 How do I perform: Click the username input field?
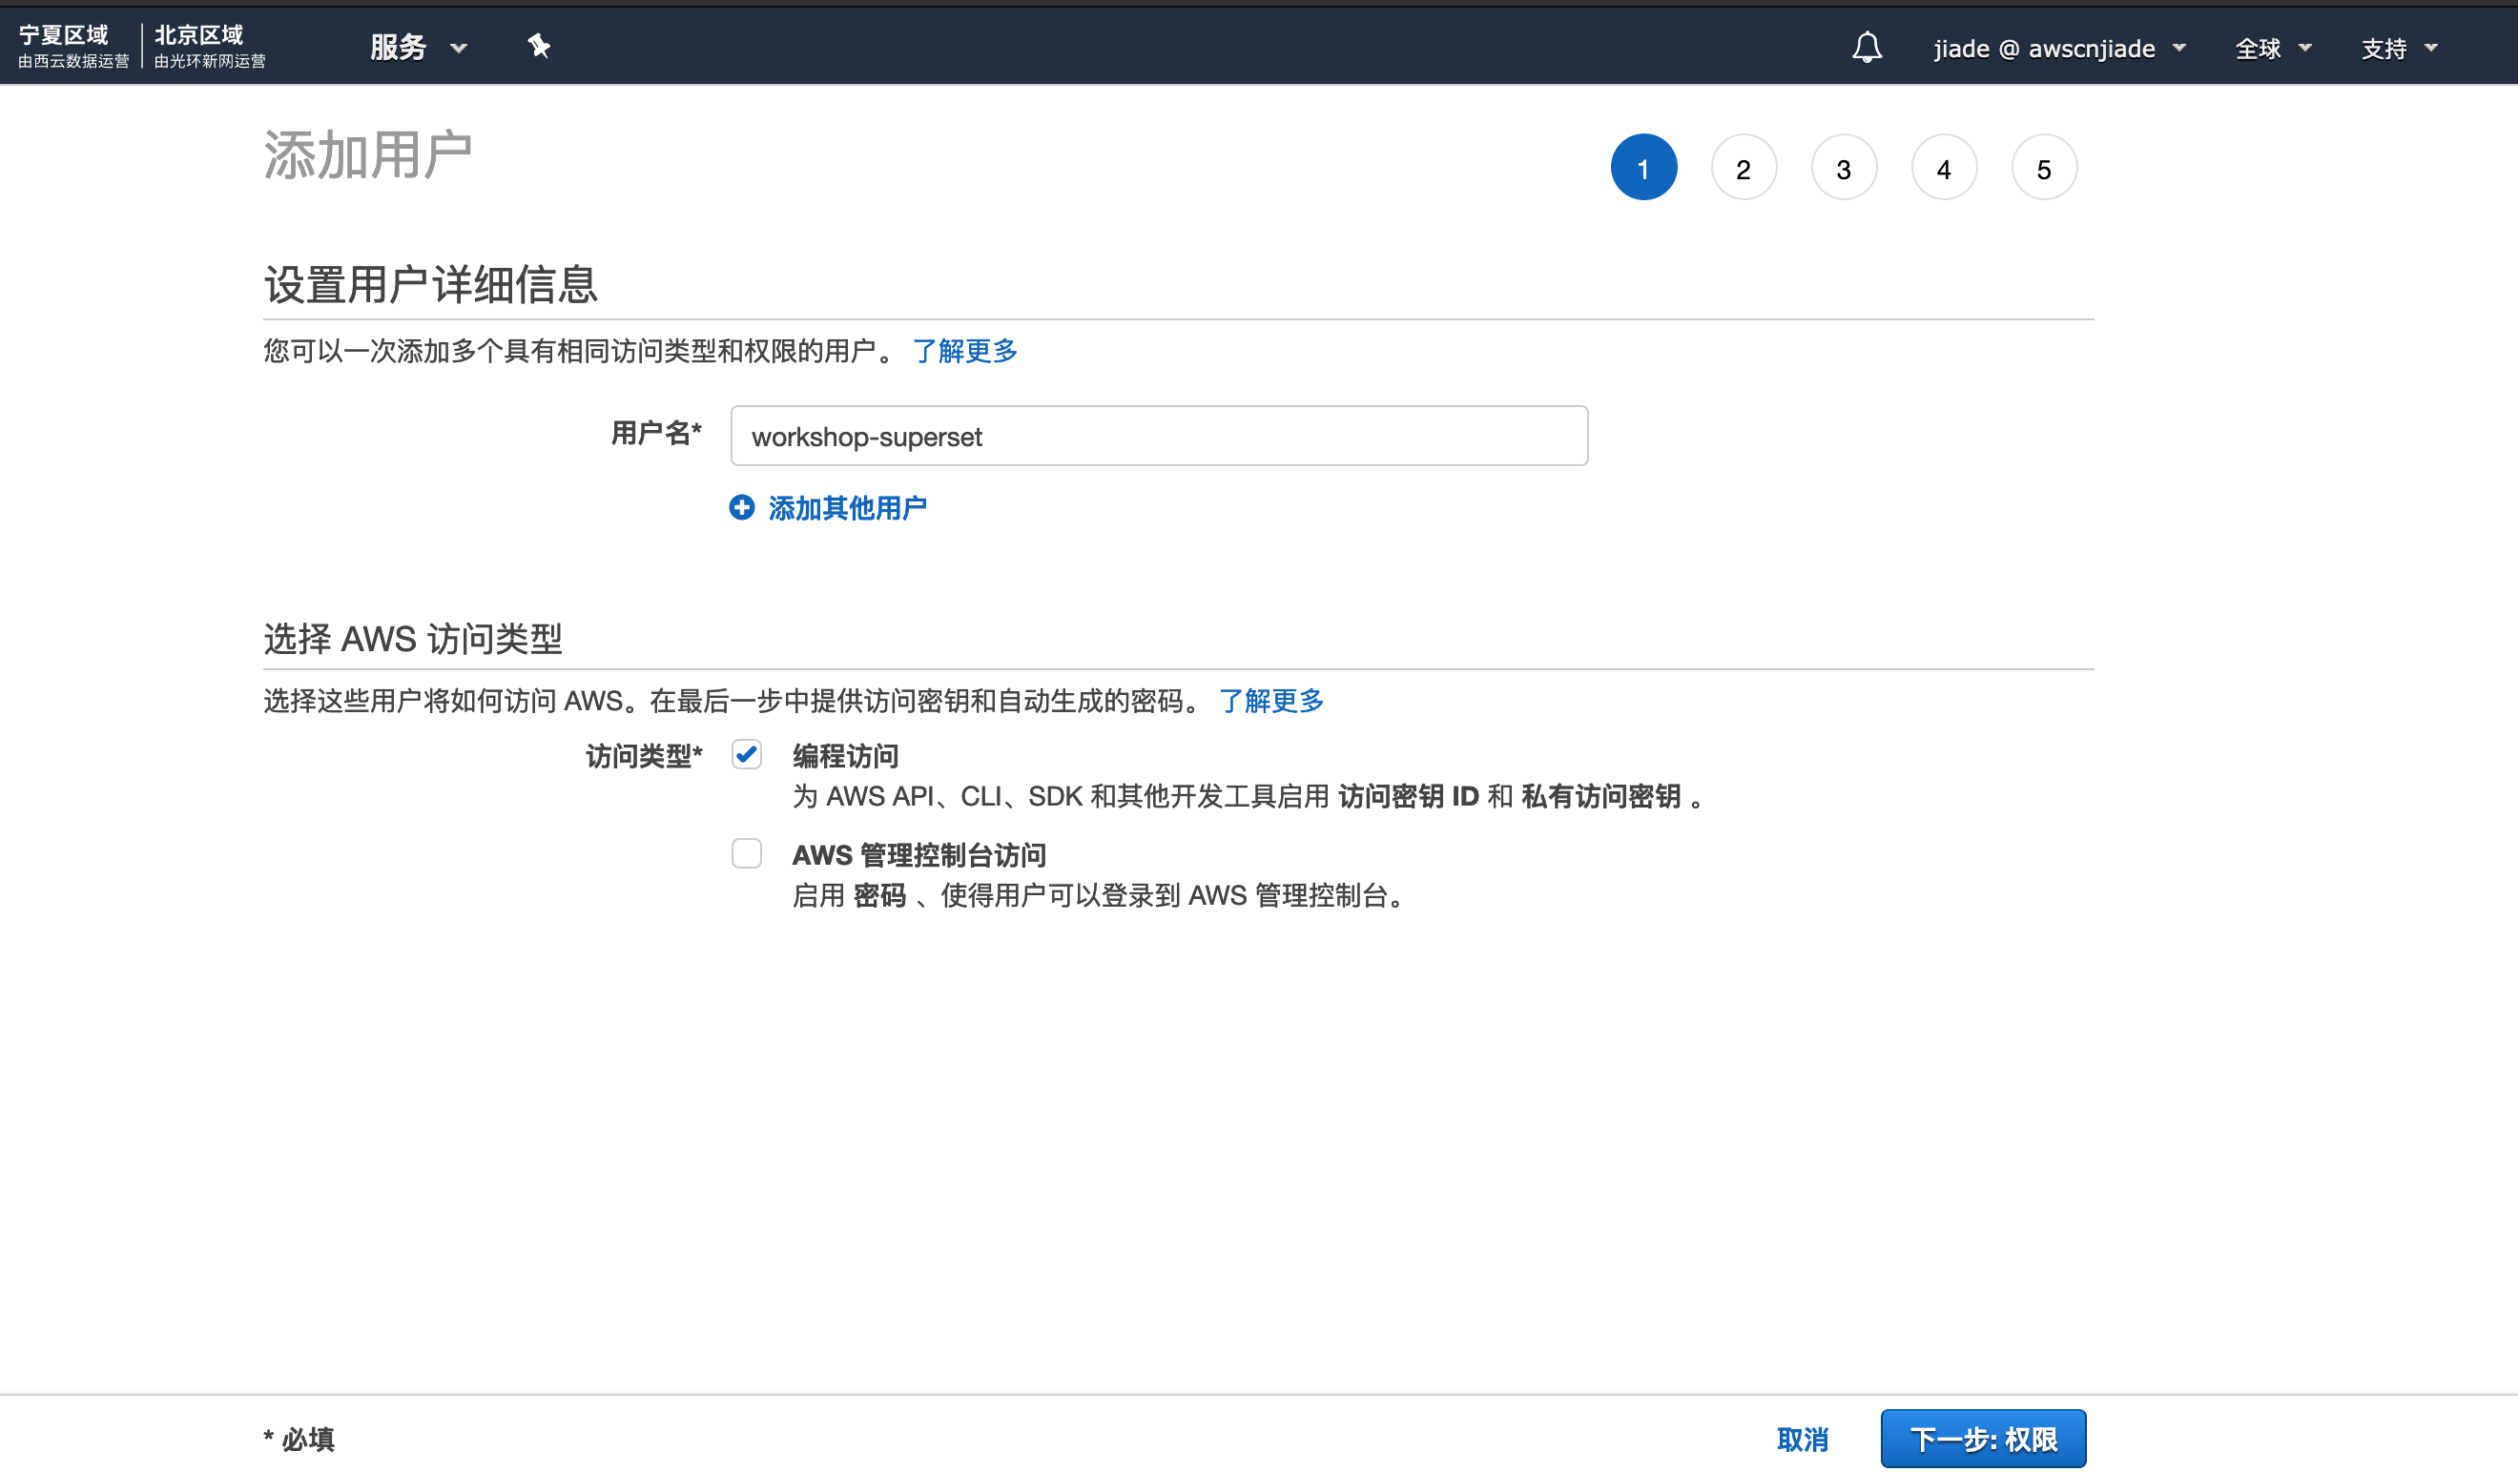point(1158,436)
